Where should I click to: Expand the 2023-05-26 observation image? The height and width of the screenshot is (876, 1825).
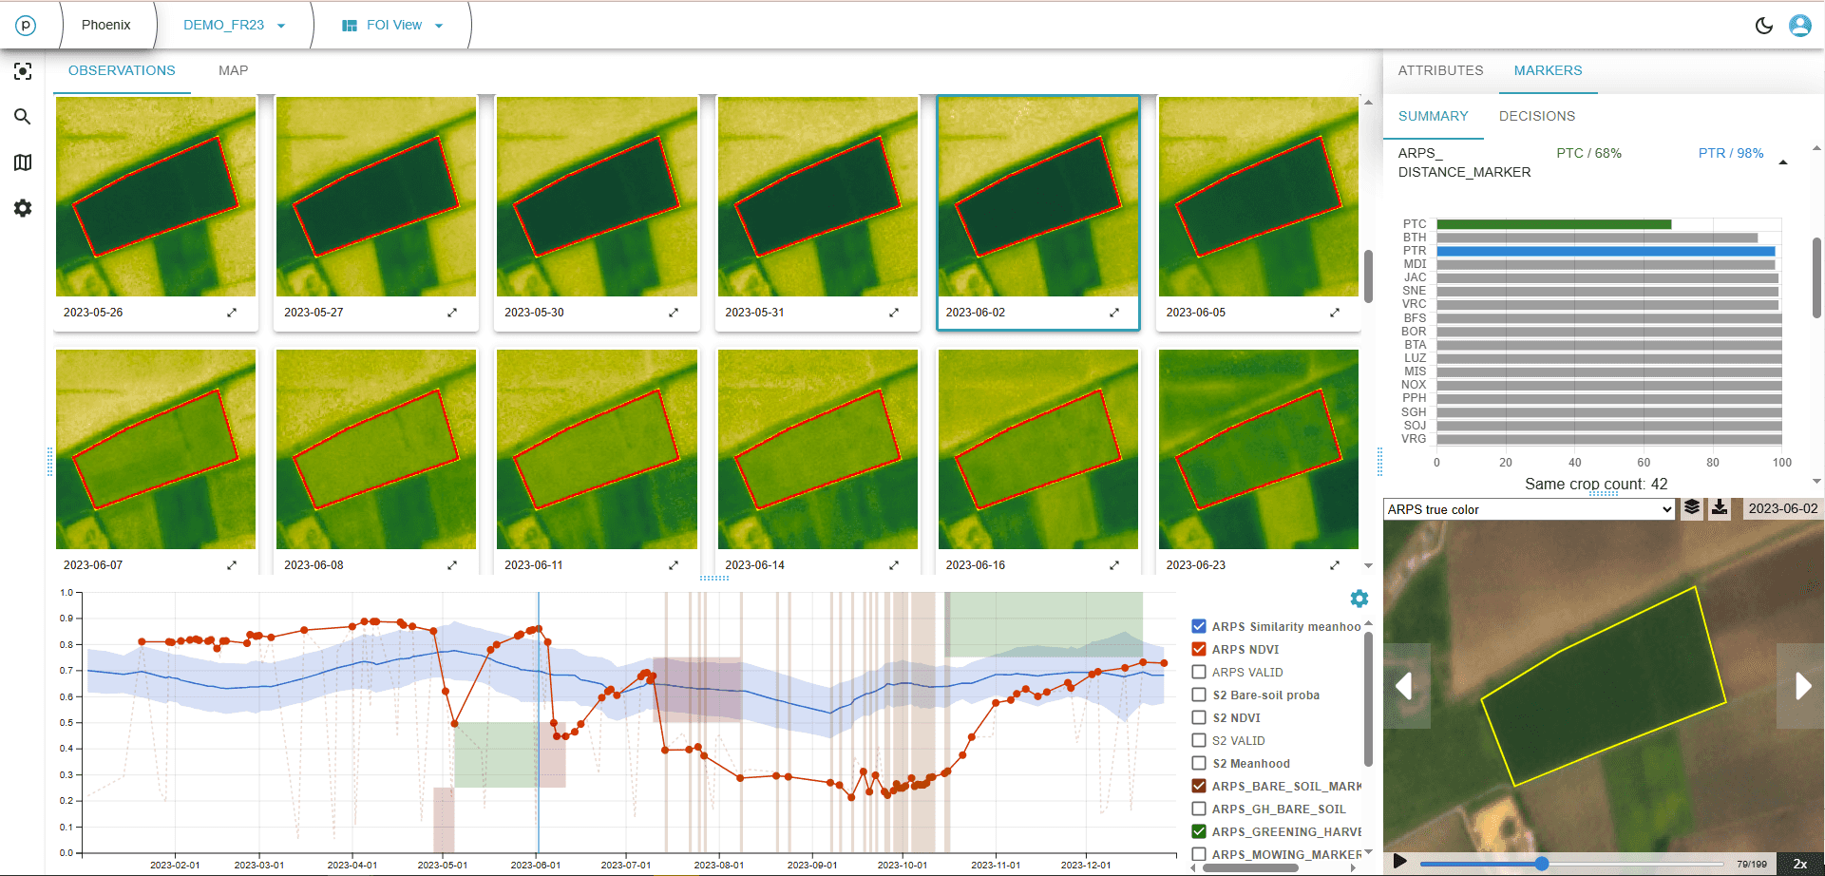tap(232, 313)
